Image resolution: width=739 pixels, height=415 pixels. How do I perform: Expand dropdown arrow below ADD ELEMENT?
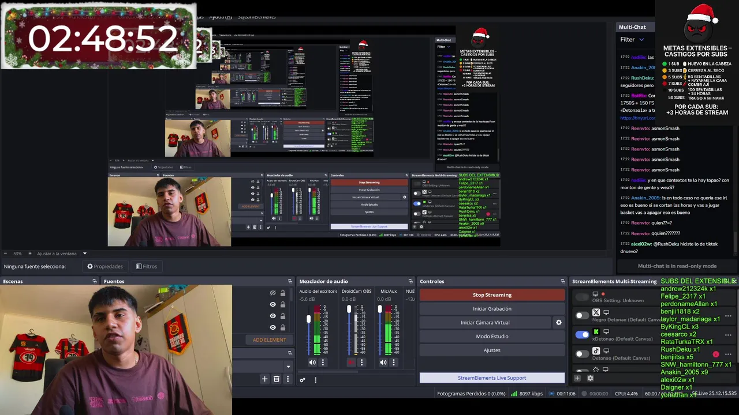click(288, 366)
